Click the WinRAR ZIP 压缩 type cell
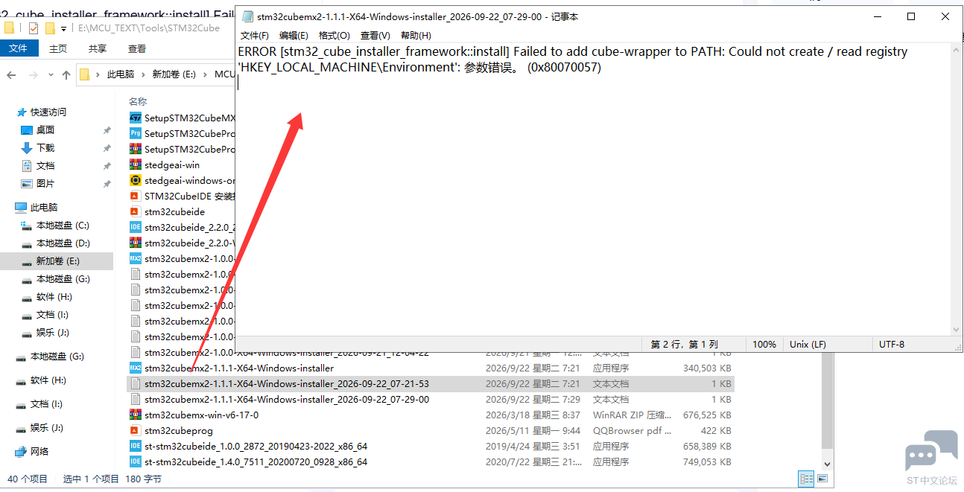Image resolution: width=964 pixels, height=492 pixels. tap(632, 415)
